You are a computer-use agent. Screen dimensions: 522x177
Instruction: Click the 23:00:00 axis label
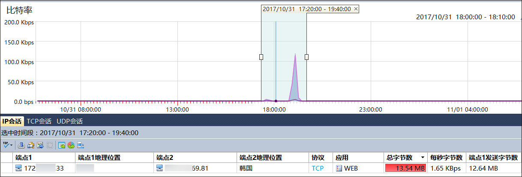[370, 109]
